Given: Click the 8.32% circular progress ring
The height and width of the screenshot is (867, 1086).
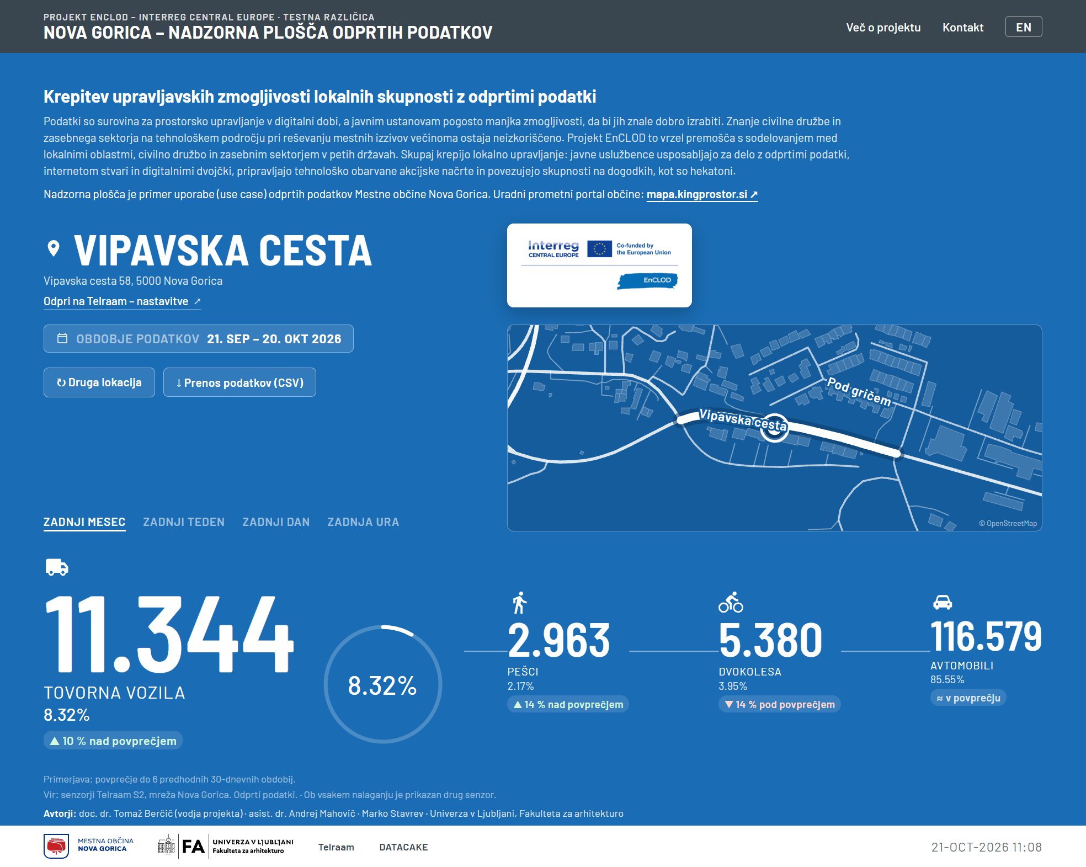Looking at the screenshot, I should click(383, 684).
